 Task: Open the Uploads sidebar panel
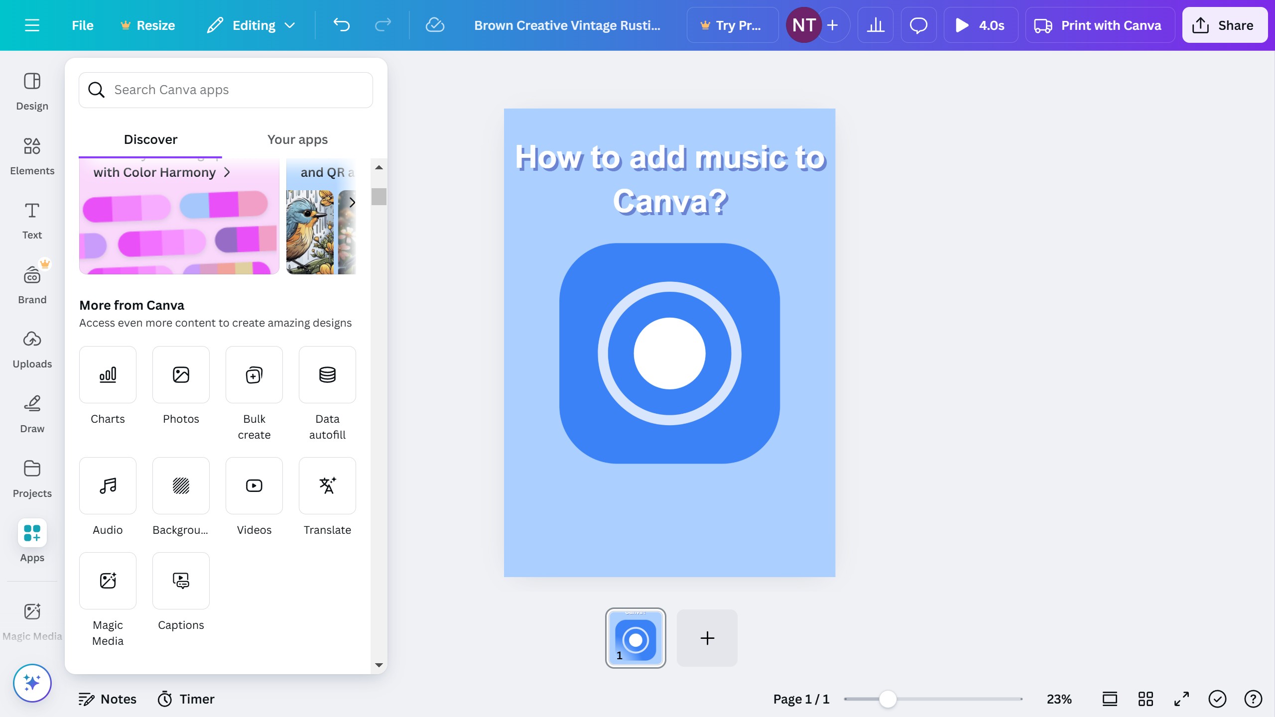point(32,349)
